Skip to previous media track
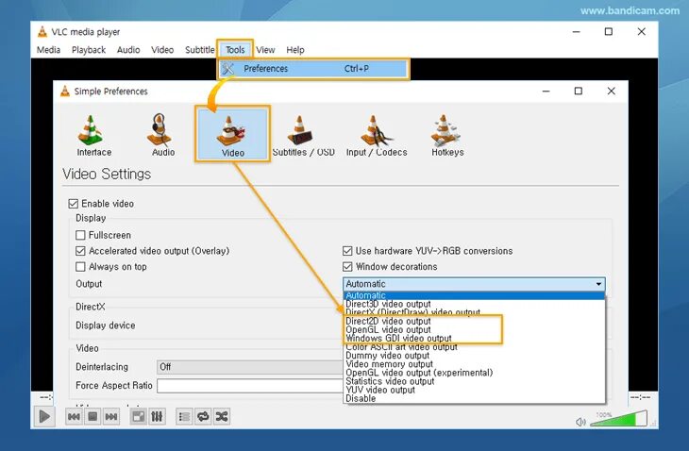The height and width of the screenshot is (451, 689). pyautogui.click(x=74, y=416)
